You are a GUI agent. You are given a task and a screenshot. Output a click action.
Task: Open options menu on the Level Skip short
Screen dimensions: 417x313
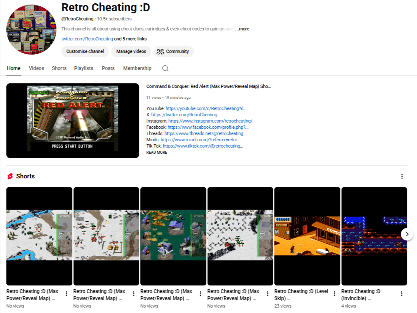click(335, 294)
